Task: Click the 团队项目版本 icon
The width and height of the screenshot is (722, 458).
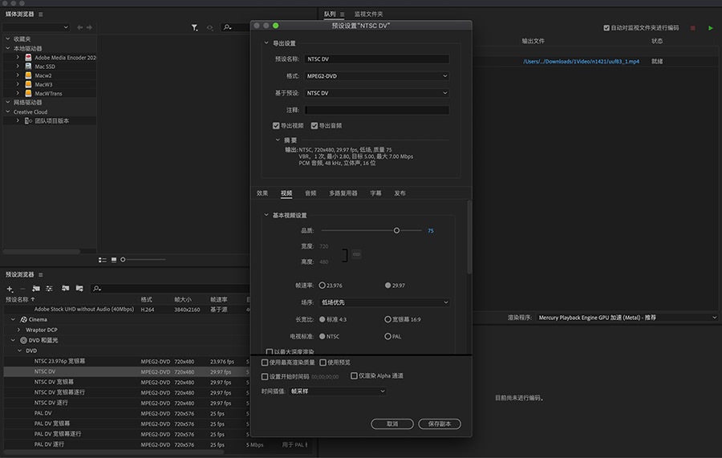Action: point(28,120)
